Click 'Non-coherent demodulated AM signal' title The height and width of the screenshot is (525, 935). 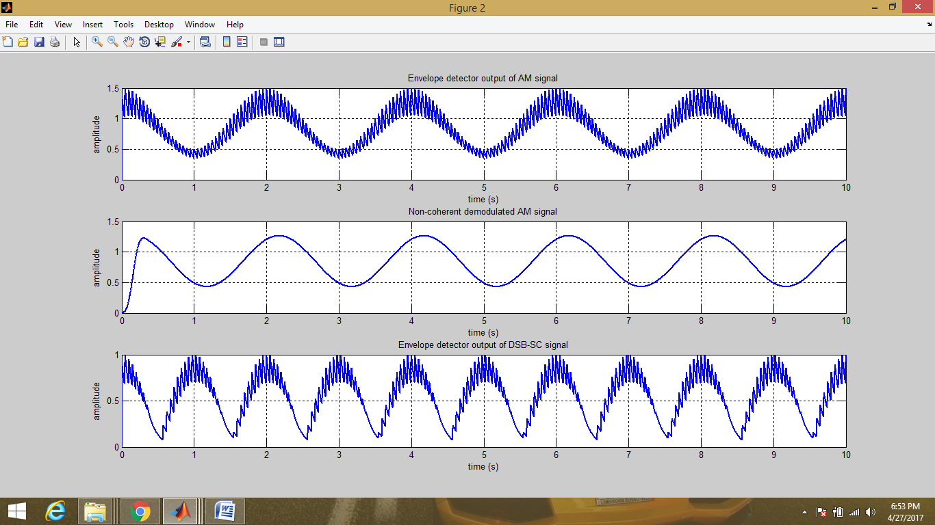(x=483, y=212)
